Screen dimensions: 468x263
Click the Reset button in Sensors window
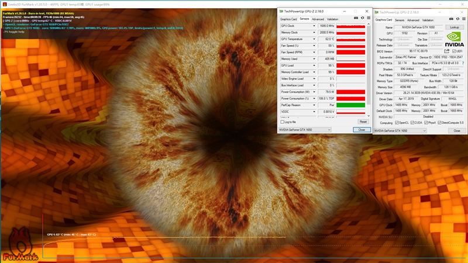363,122
